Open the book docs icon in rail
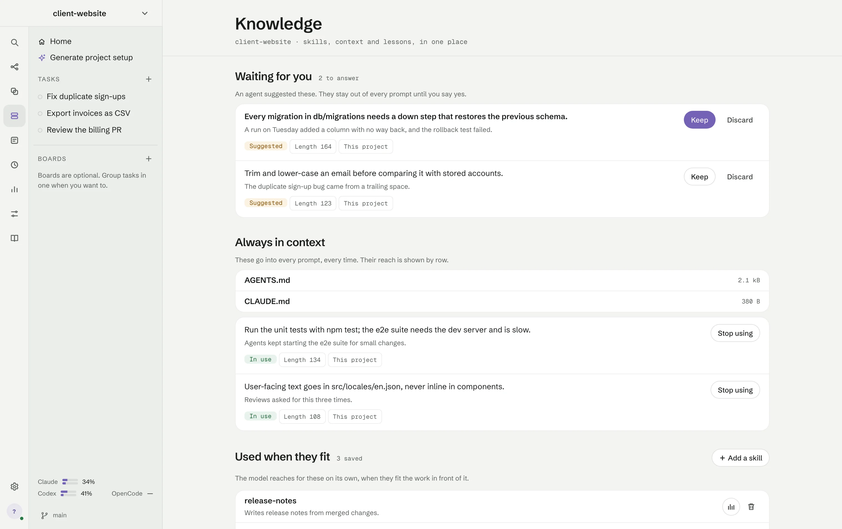The width and height of the screenshot is (842, 529). coord(14,238)
